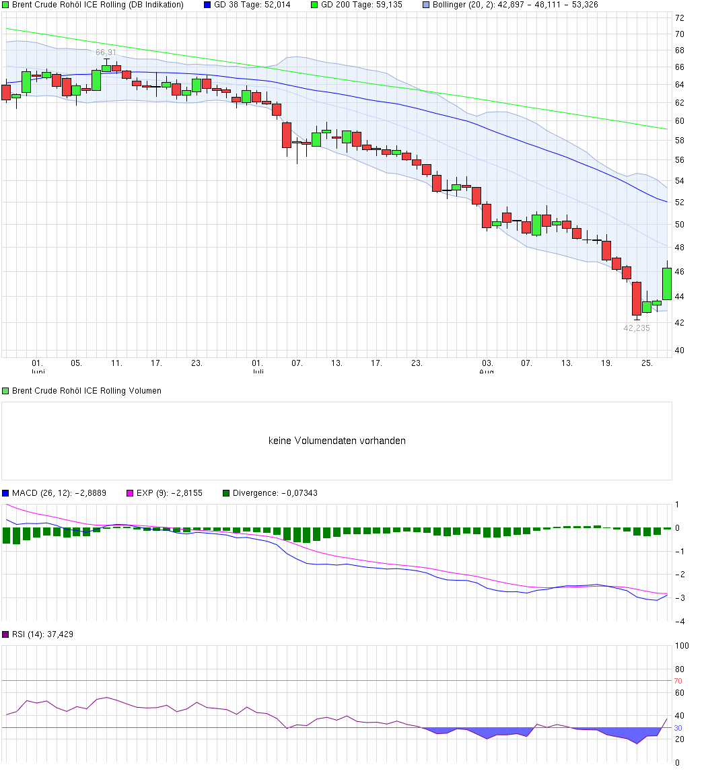
Task: Click the '03.' August date axis label
Action: pyautogui.click(x=487, y=363)
